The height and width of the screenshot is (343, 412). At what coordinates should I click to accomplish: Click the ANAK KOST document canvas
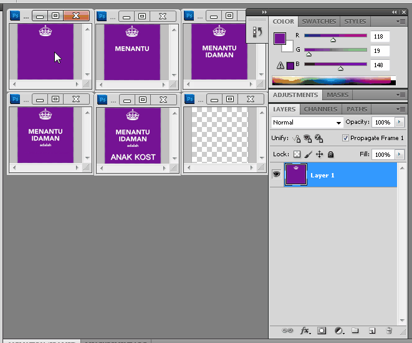[x=133, y=136]
